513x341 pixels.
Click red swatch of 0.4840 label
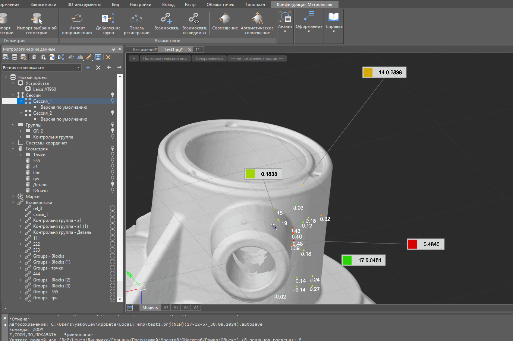[x=412, y=244]
